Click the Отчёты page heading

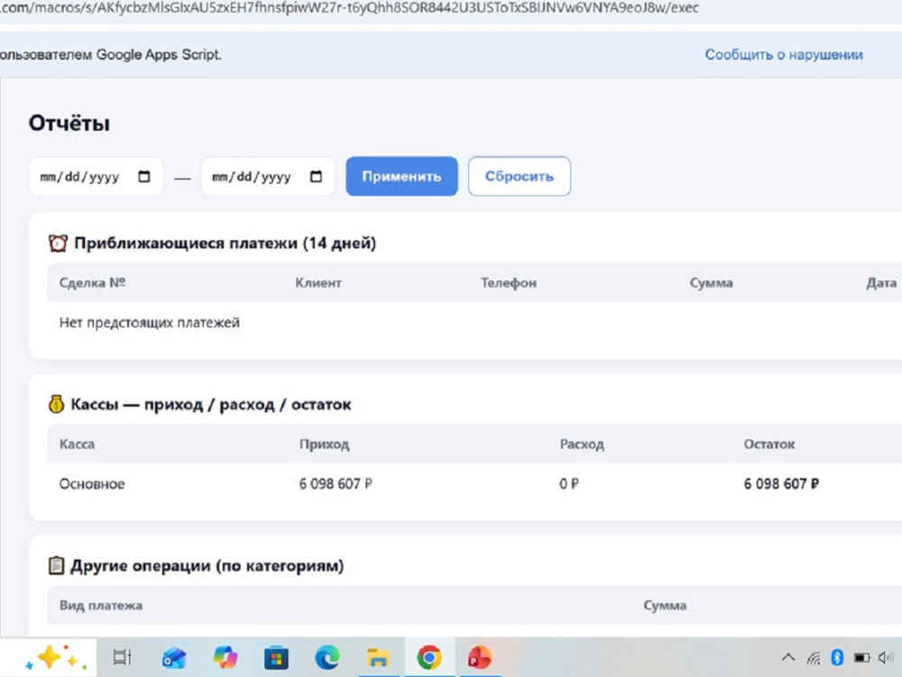click(69, 123)
